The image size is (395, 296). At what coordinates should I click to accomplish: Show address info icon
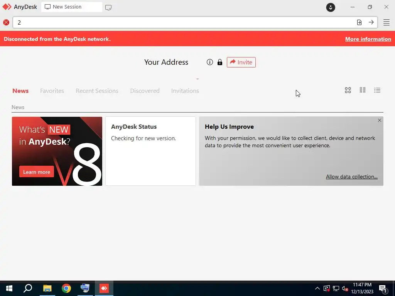coord(209,62)
